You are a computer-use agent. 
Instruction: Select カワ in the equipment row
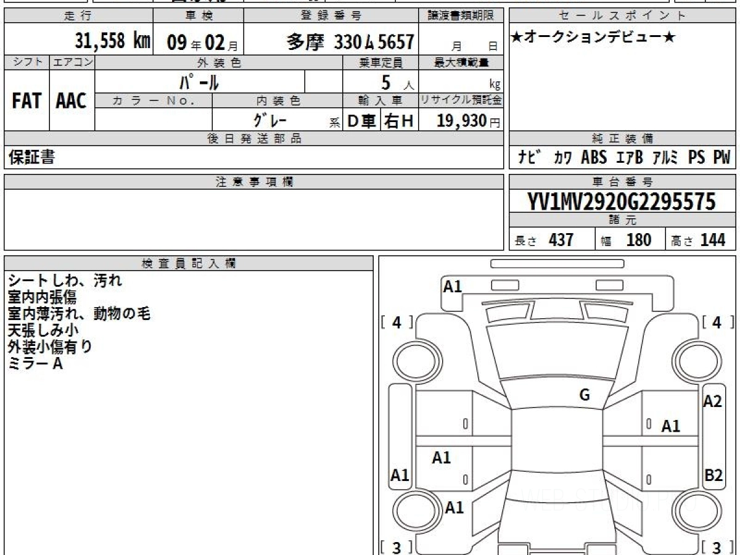tap(562, 158)
